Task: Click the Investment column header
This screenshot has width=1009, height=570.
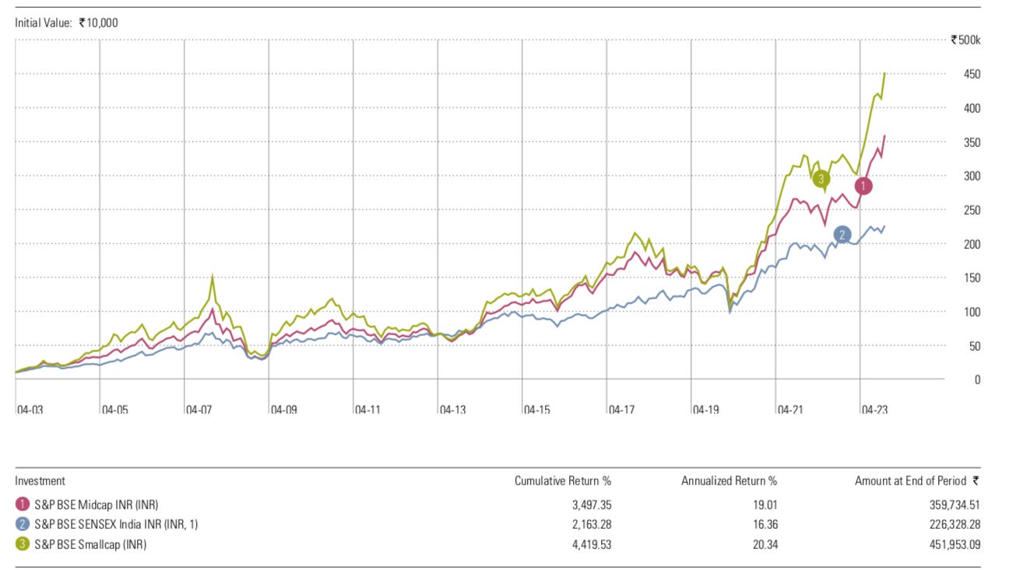Action: point(40,481)
